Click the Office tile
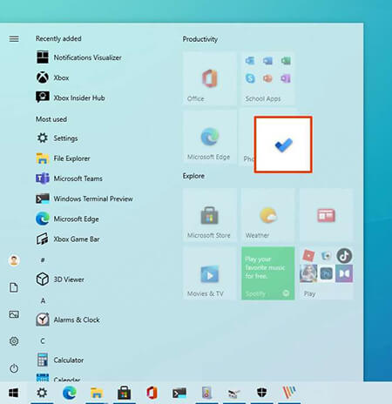Viewport: 392px width, 404px height. point(210,78)
